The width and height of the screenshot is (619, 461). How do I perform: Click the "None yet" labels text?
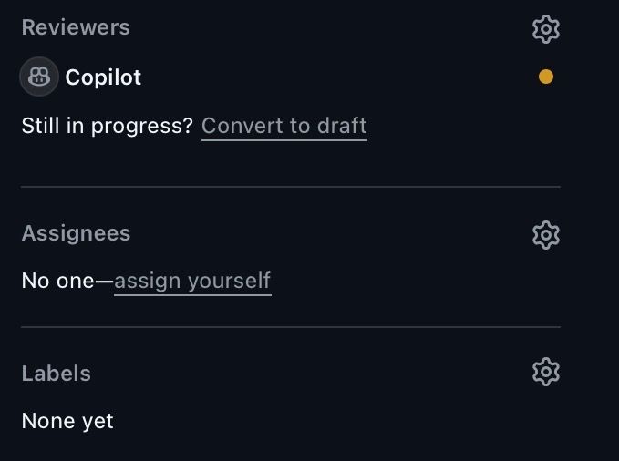(x=67, y=421)
